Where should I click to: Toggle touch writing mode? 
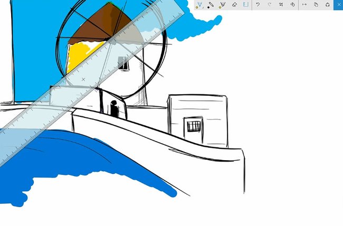tap(293, 5)
